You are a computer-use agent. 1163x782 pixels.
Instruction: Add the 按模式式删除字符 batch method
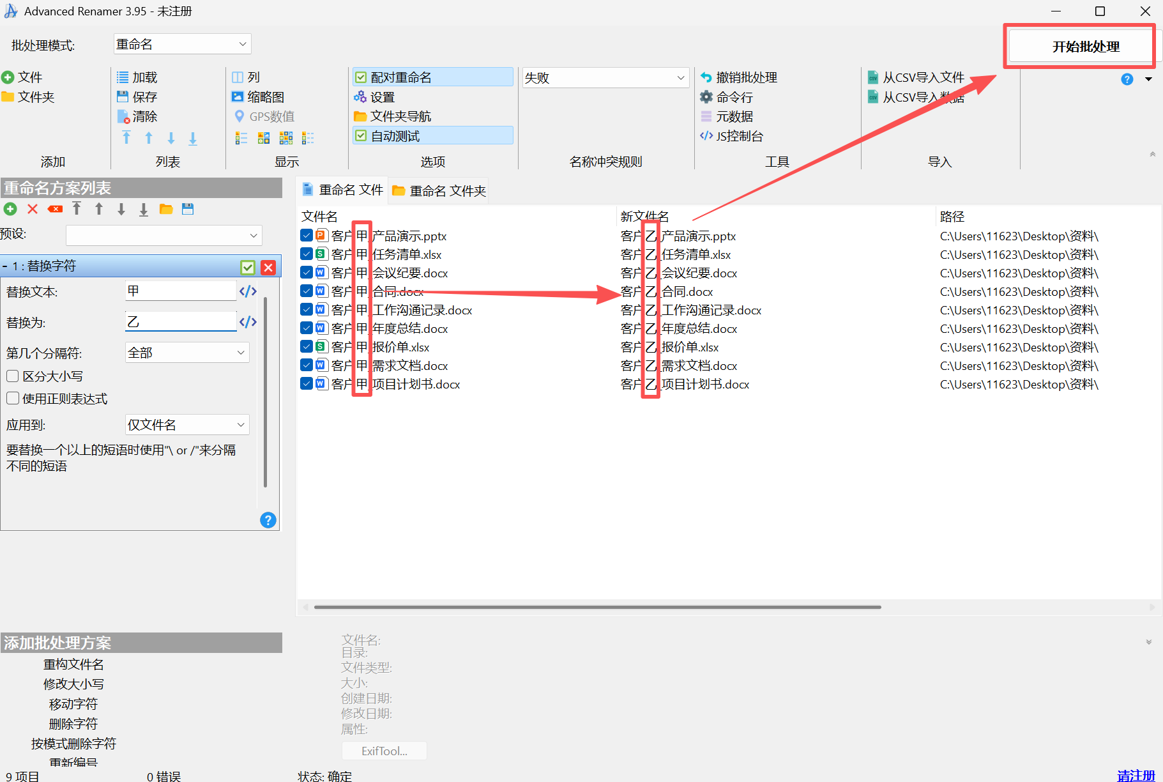pyautogui.click(x=73, y=744)
